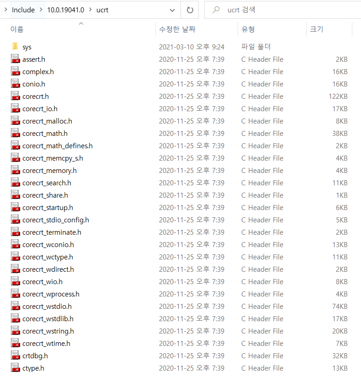Go to the 10.0.19041.0 breadcrumb folder
Screen dimensions: 361x377
click(x=65, y=10)
